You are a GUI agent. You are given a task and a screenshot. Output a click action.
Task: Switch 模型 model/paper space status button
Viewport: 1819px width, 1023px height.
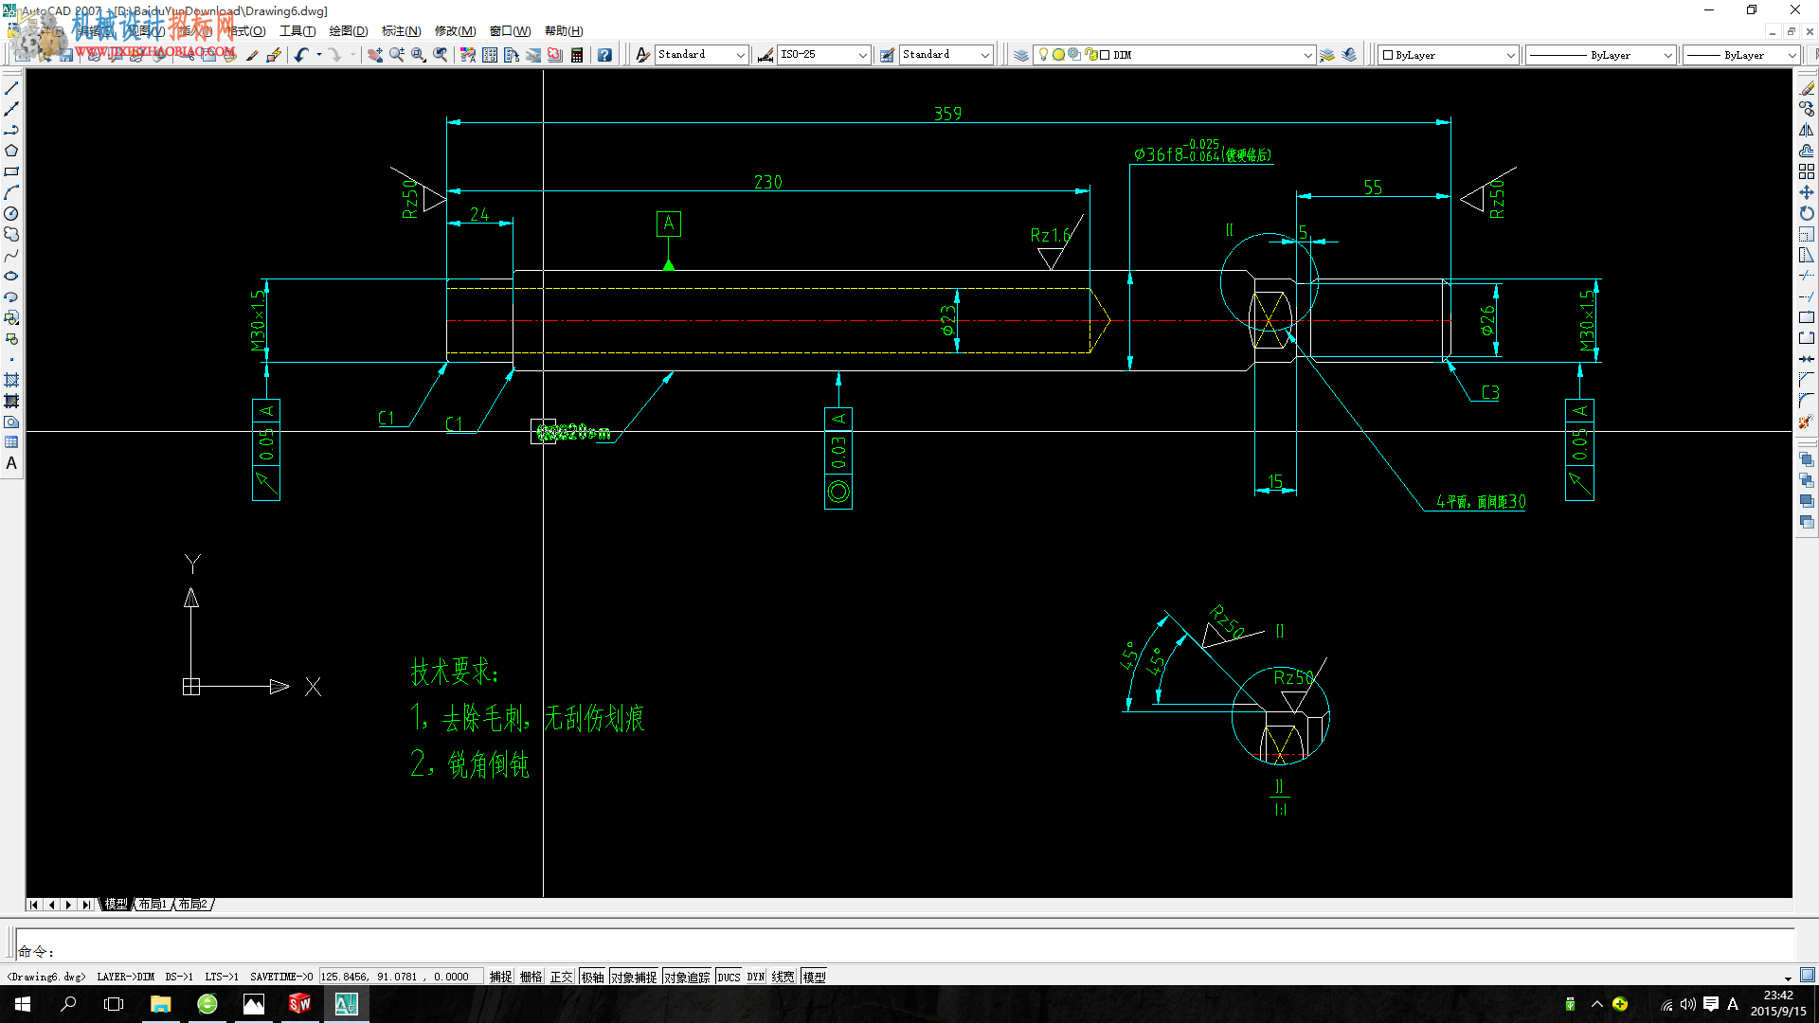coord(814,977)
